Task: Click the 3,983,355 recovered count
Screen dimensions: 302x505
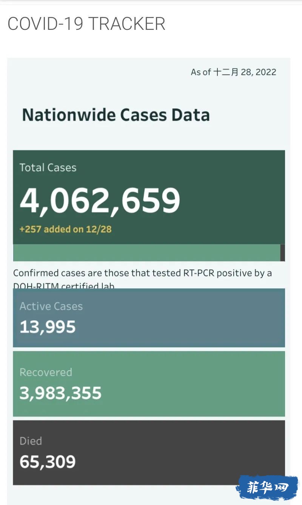Action: [60, 393]
